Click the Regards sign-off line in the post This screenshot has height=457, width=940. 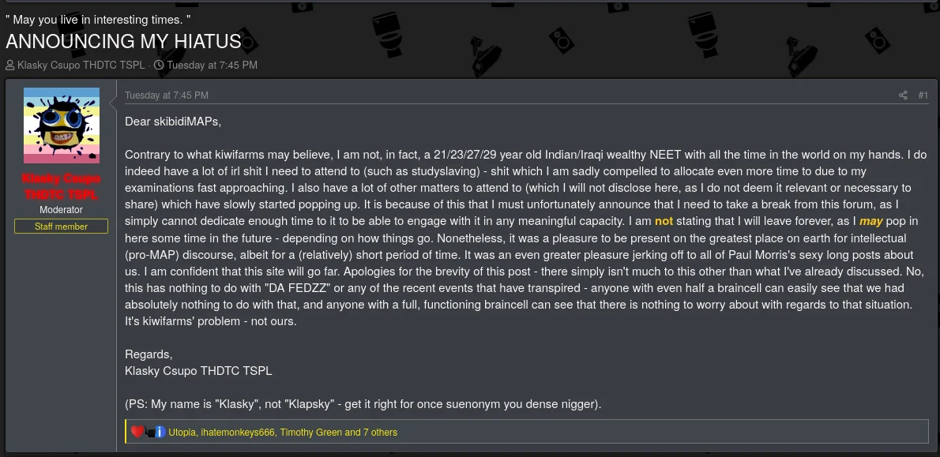coord(149,354)
